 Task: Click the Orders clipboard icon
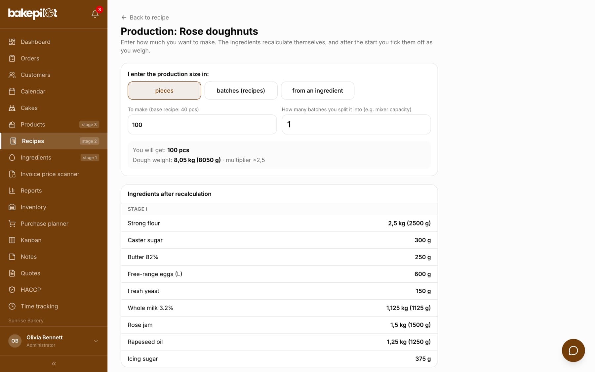tap(12, 58)
